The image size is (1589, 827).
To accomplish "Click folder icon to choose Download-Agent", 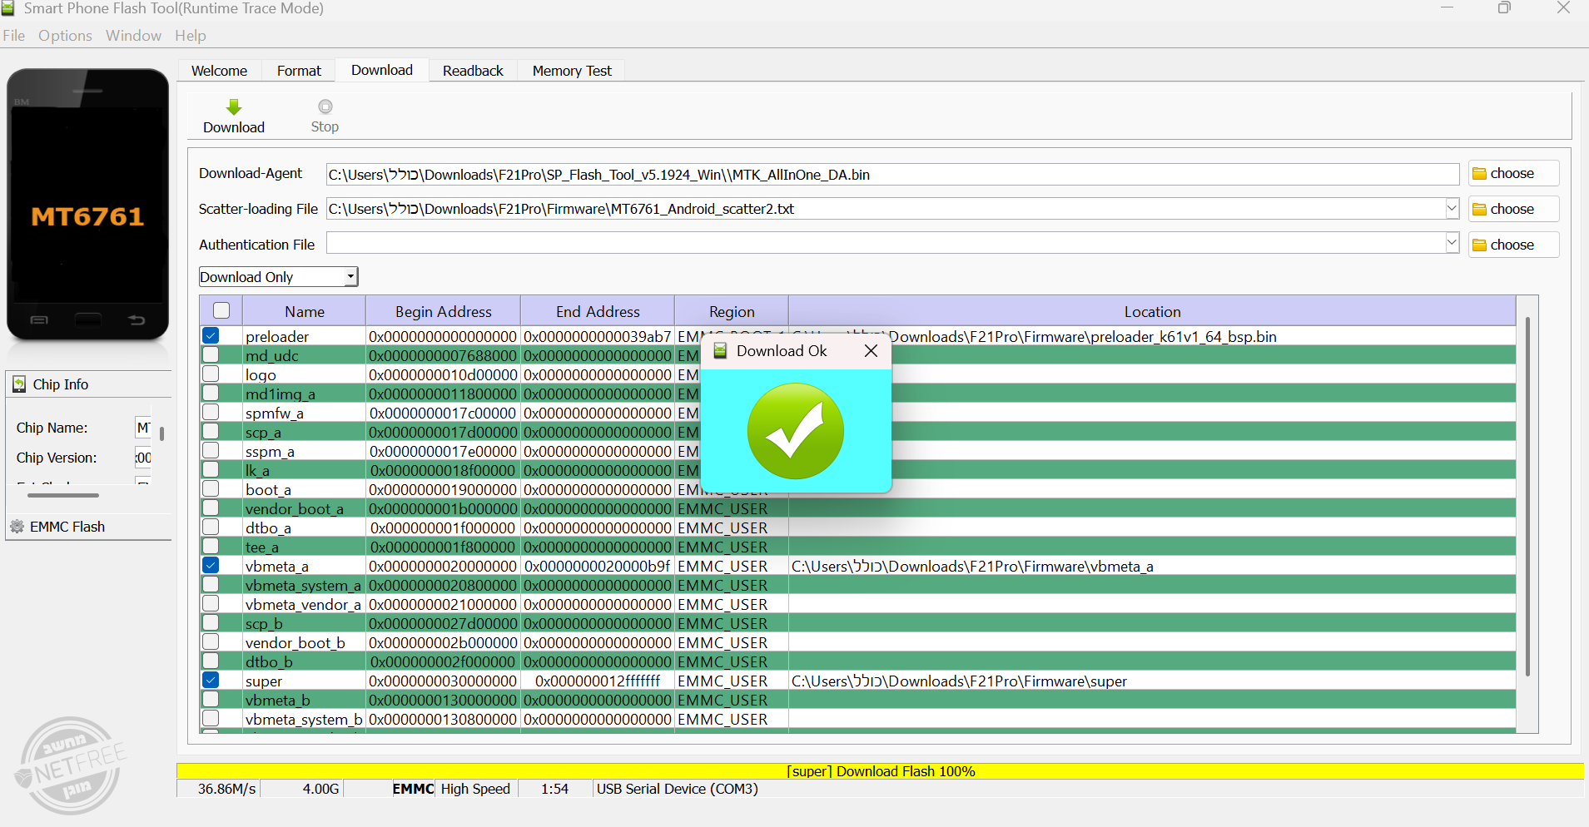I will pos(1480,174).
